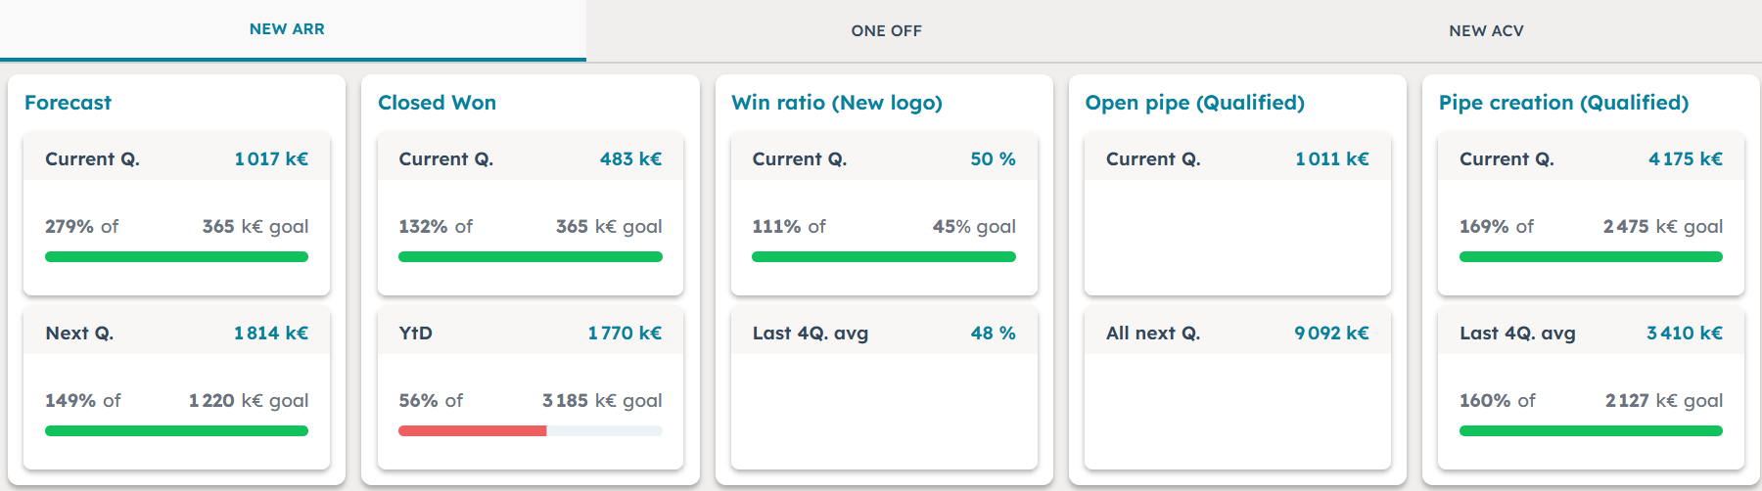This screenshot has width=1762, height=491.
Task: Click the Closed Won Current Q. progress bar
Action: pos(530,256)
